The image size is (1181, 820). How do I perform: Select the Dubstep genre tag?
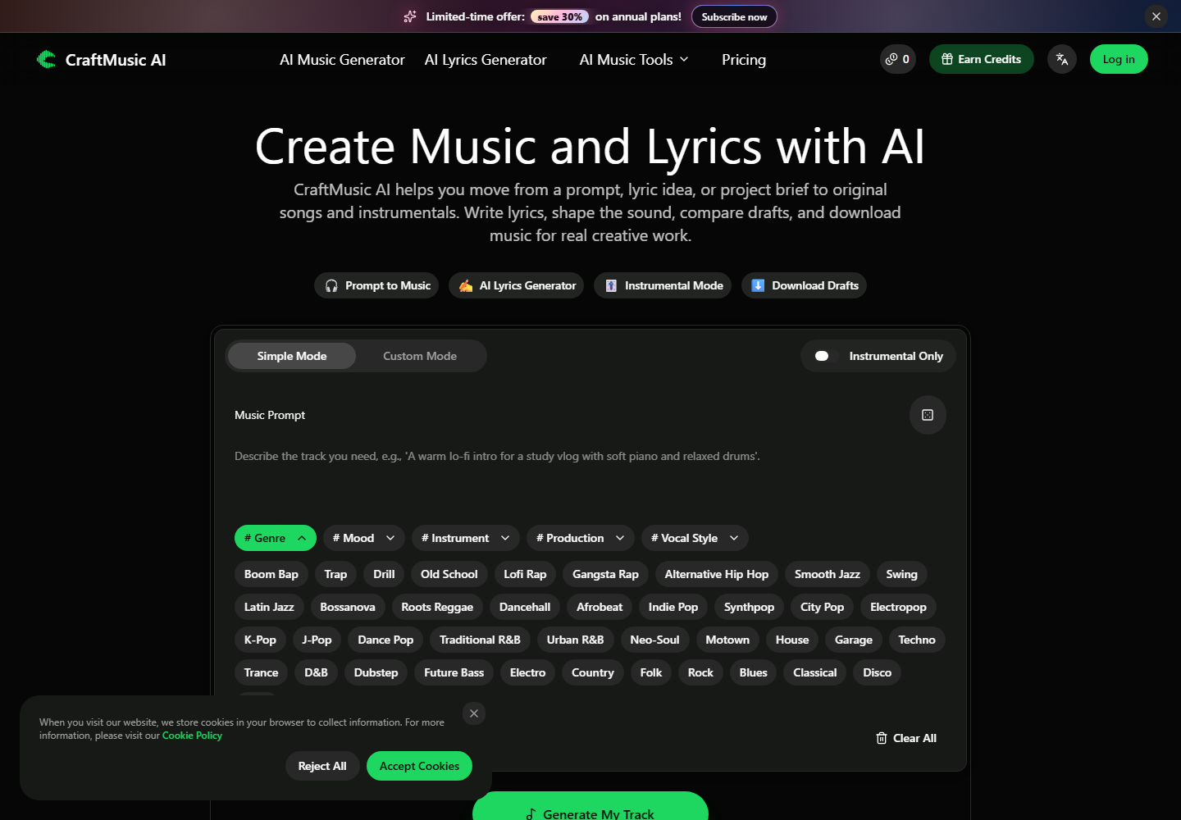(376, 672)
